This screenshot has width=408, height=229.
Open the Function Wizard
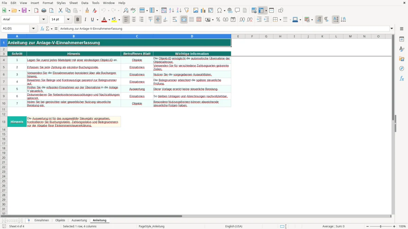tap(42, 28)
